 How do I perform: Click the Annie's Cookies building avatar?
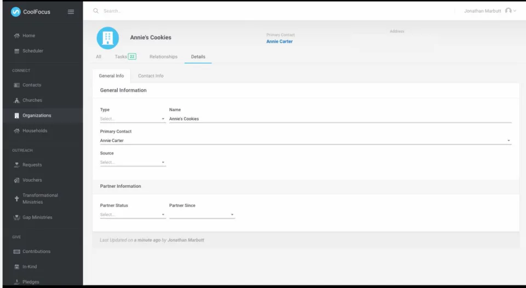click(x=108, y=38)
